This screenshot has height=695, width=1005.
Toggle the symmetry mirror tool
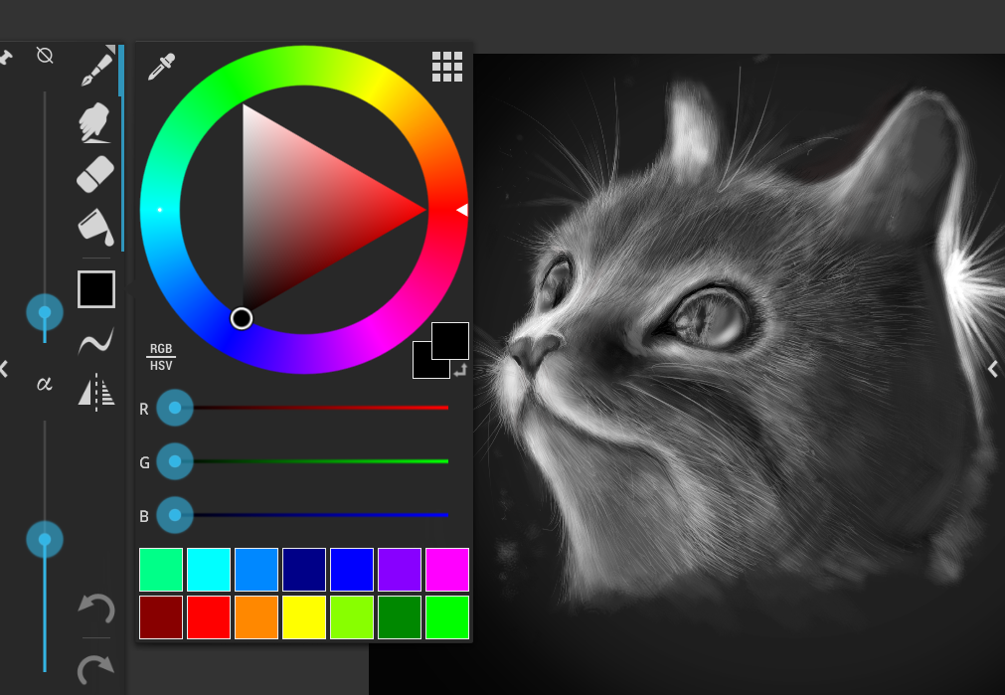tap(96, 393)
